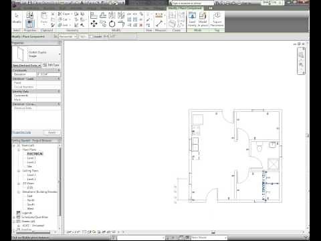
Task: Collapse the Identity Data property group
Action: point(59,91)
